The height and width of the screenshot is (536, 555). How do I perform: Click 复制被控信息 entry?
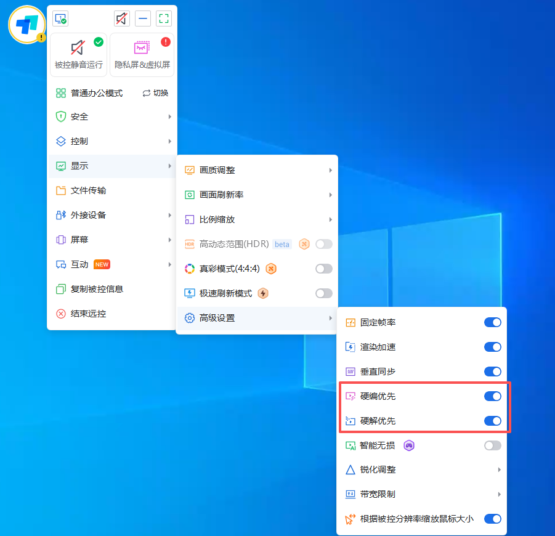point(112,289)
